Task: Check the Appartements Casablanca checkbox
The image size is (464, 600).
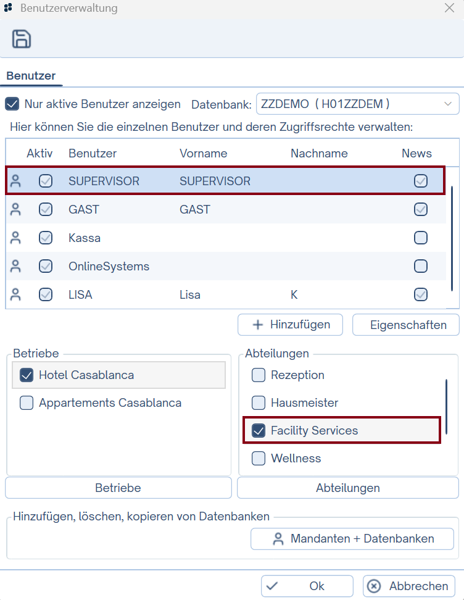Action: [27, 403]
